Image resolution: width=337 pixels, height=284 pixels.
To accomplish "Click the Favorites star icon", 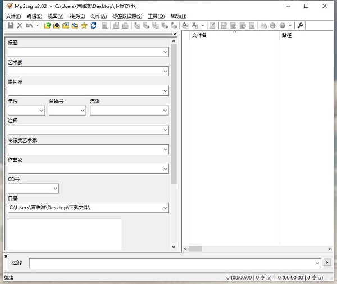I will pos(84,25).
